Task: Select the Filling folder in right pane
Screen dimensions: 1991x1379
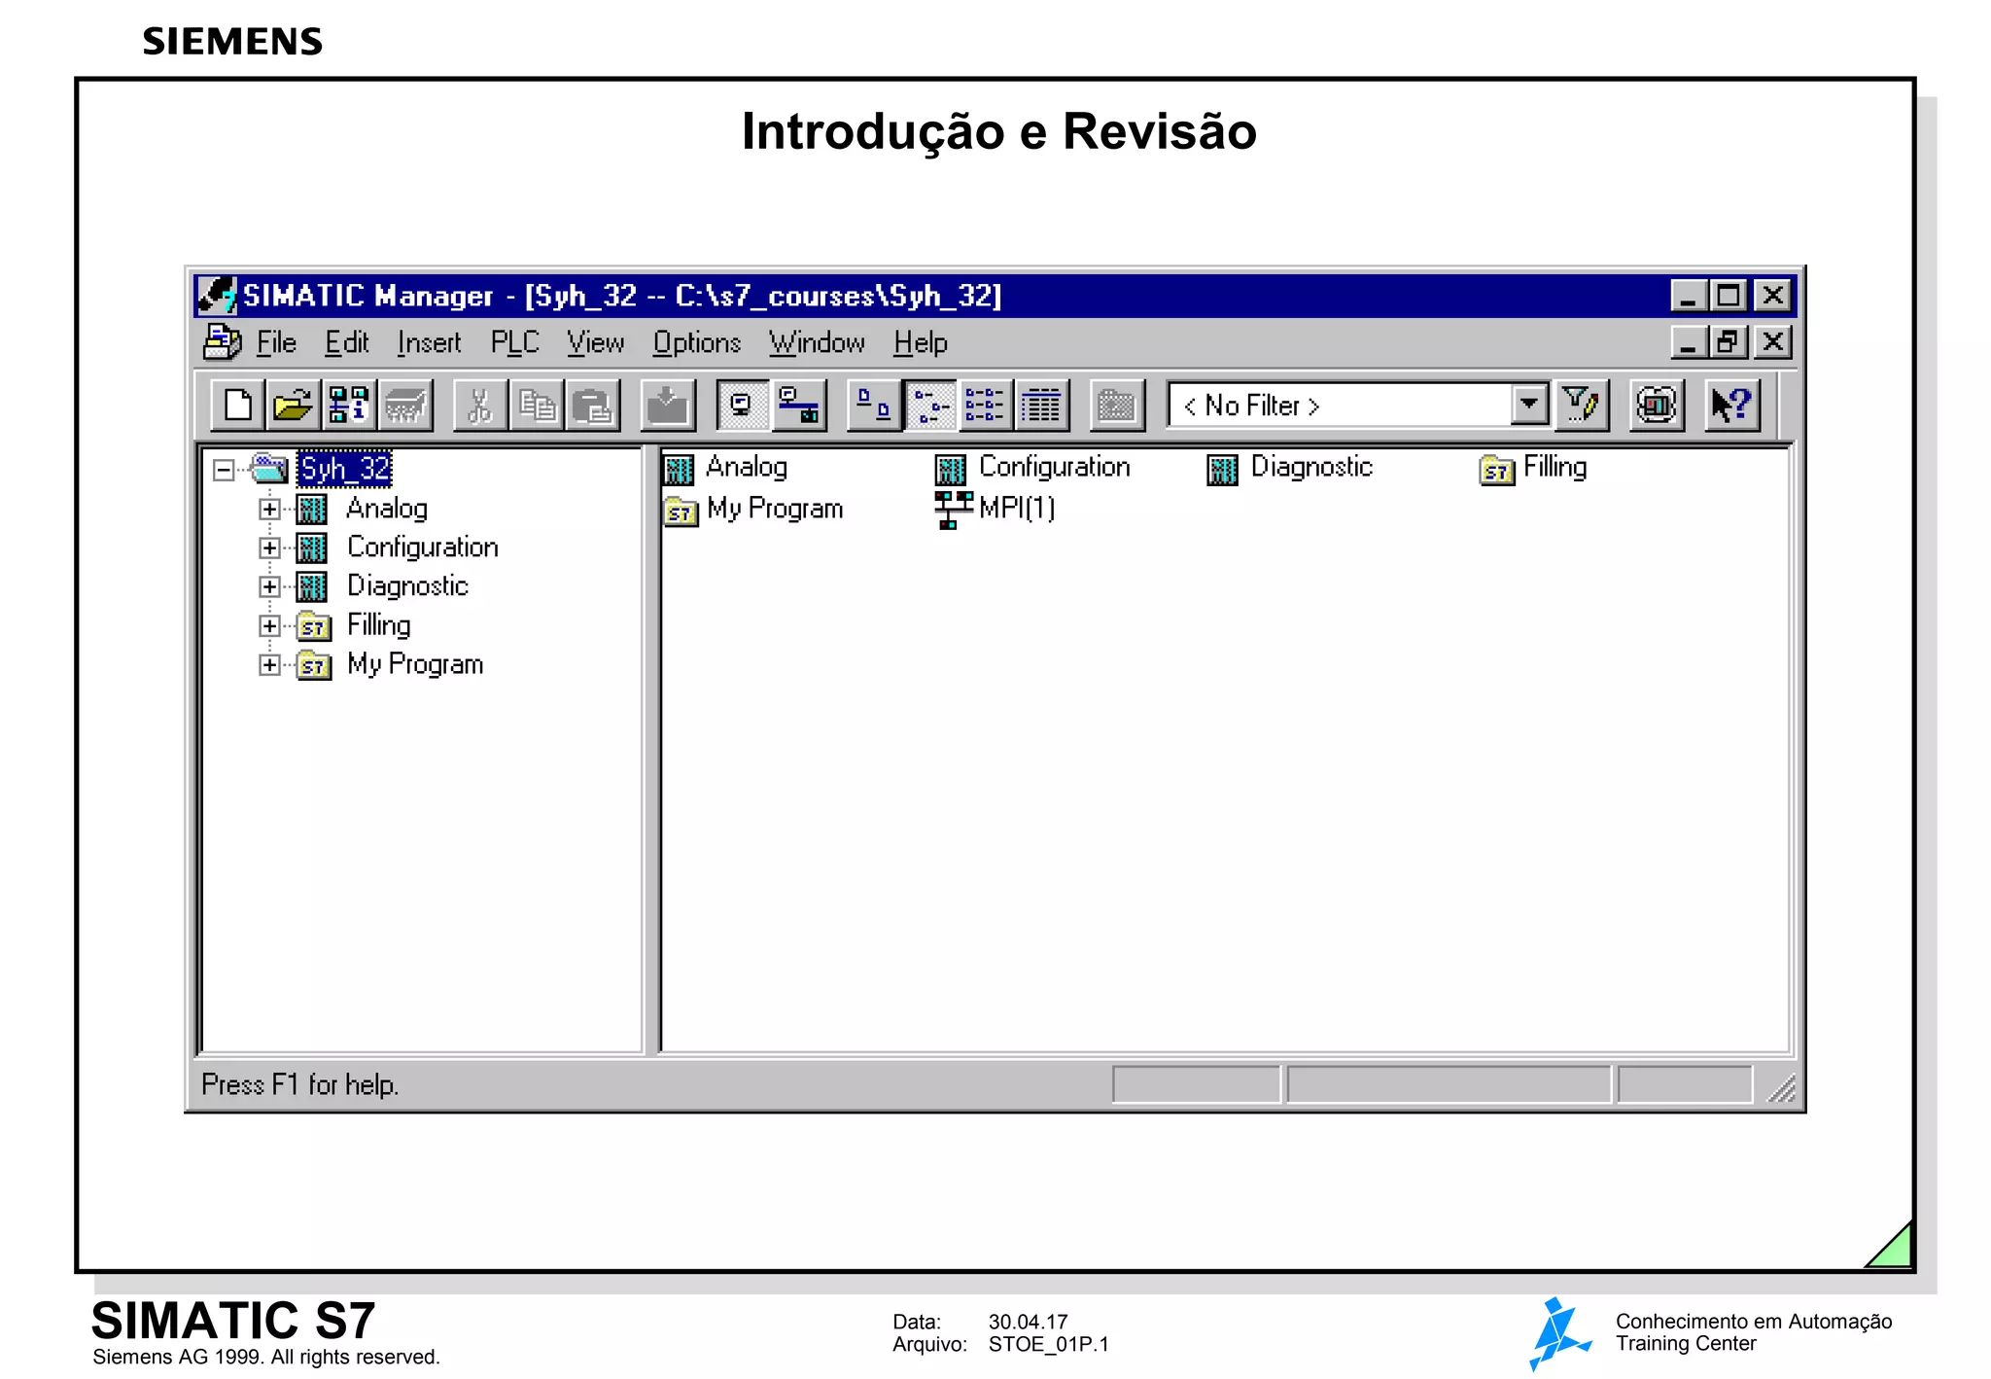Action: pos(1554,468)
